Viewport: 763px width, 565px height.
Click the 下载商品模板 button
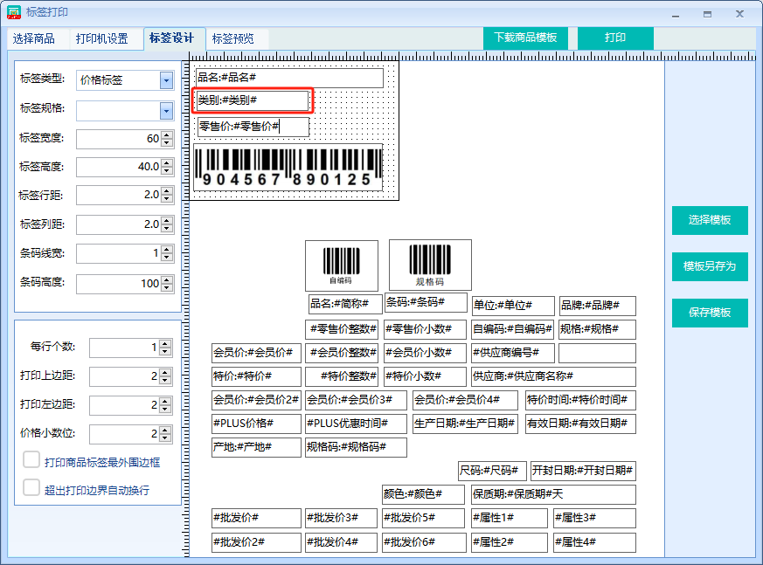(x=525, y=38)
